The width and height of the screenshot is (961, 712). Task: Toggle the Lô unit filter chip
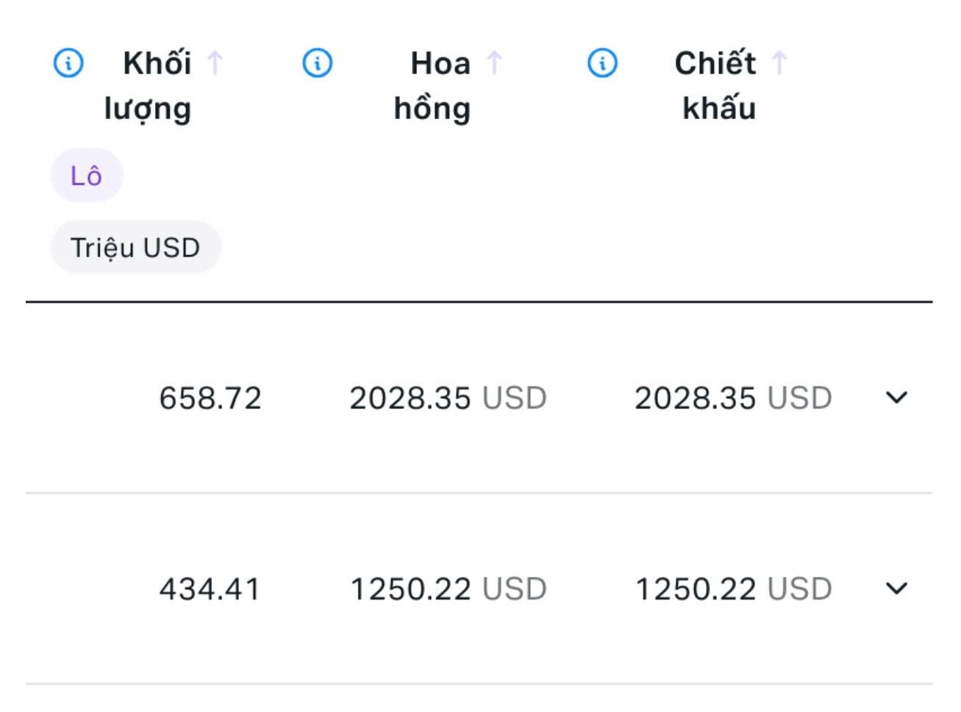pos(86,174)
